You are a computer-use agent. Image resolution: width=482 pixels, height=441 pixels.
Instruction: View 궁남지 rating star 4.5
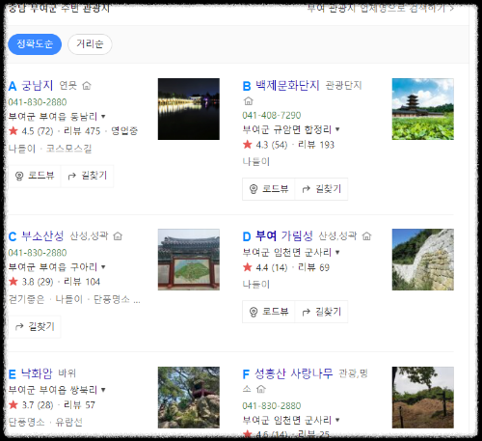(x=13, y=130)
